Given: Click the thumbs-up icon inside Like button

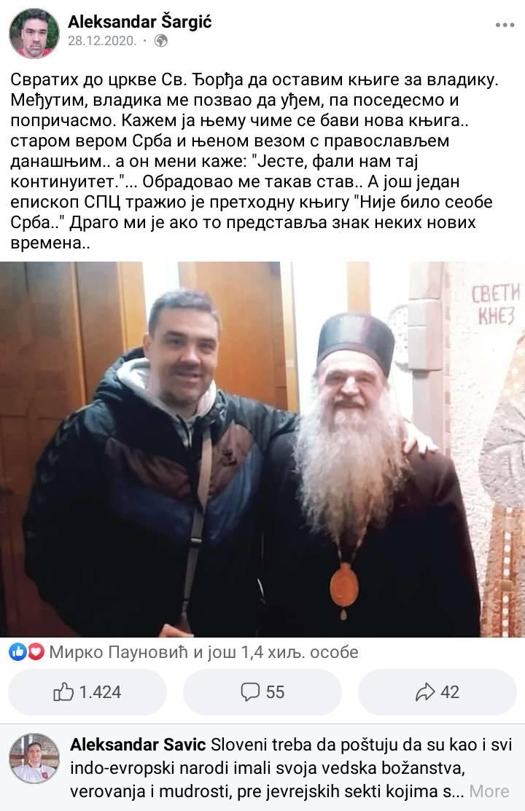Looking at the screenshot, I should tap(63, 691).
